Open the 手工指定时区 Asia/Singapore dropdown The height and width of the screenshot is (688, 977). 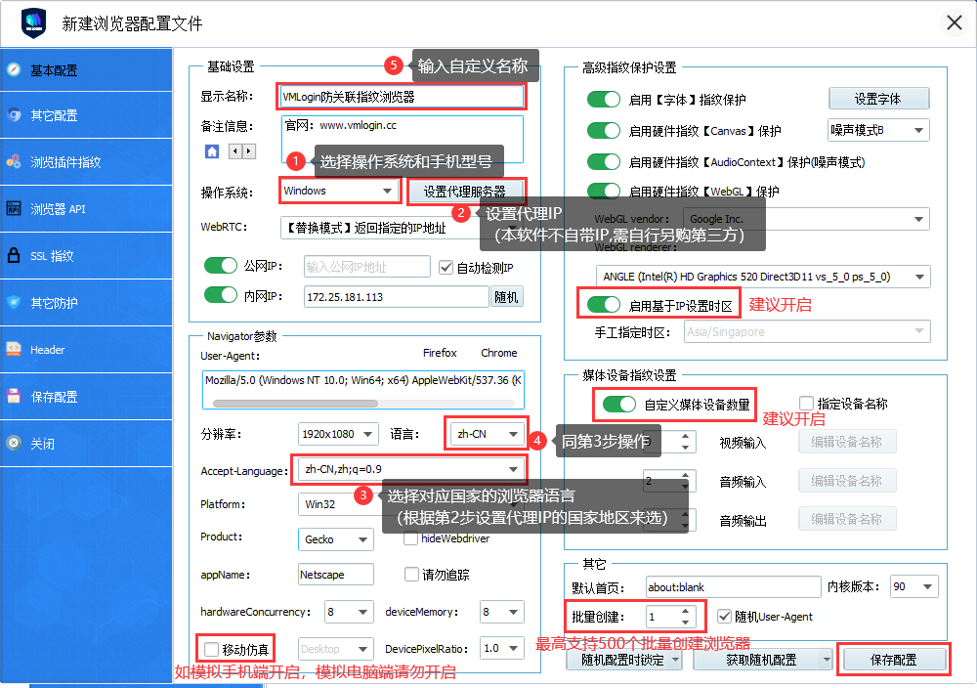click(808, 331)
